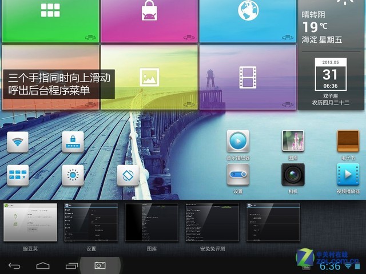
Task: Toggle the auto-rotate screen switch
Action: (x=128, y=175)
